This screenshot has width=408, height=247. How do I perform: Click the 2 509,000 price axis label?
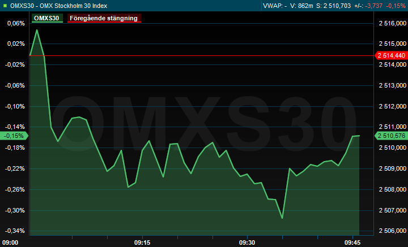(x=392, y=168)
